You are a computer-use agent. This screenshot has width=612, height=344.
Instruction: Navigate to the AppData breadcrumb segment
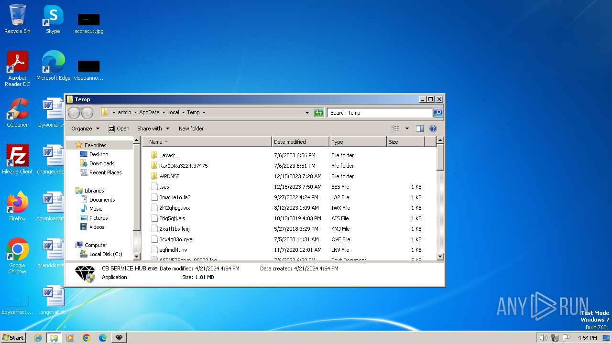pos(149,113)
